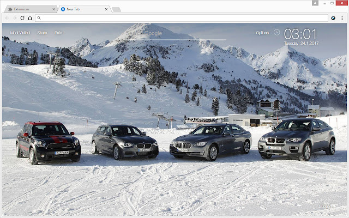Image resolution: width=349 pixels, height=218 pixels.
Task: Minimize the browser window
Action: [325, 3]
